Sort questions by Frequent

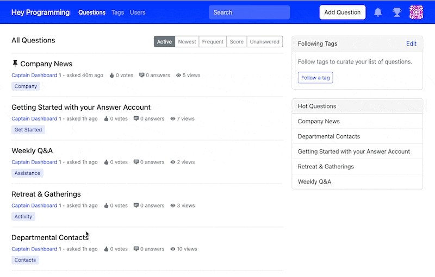(213, 42)
